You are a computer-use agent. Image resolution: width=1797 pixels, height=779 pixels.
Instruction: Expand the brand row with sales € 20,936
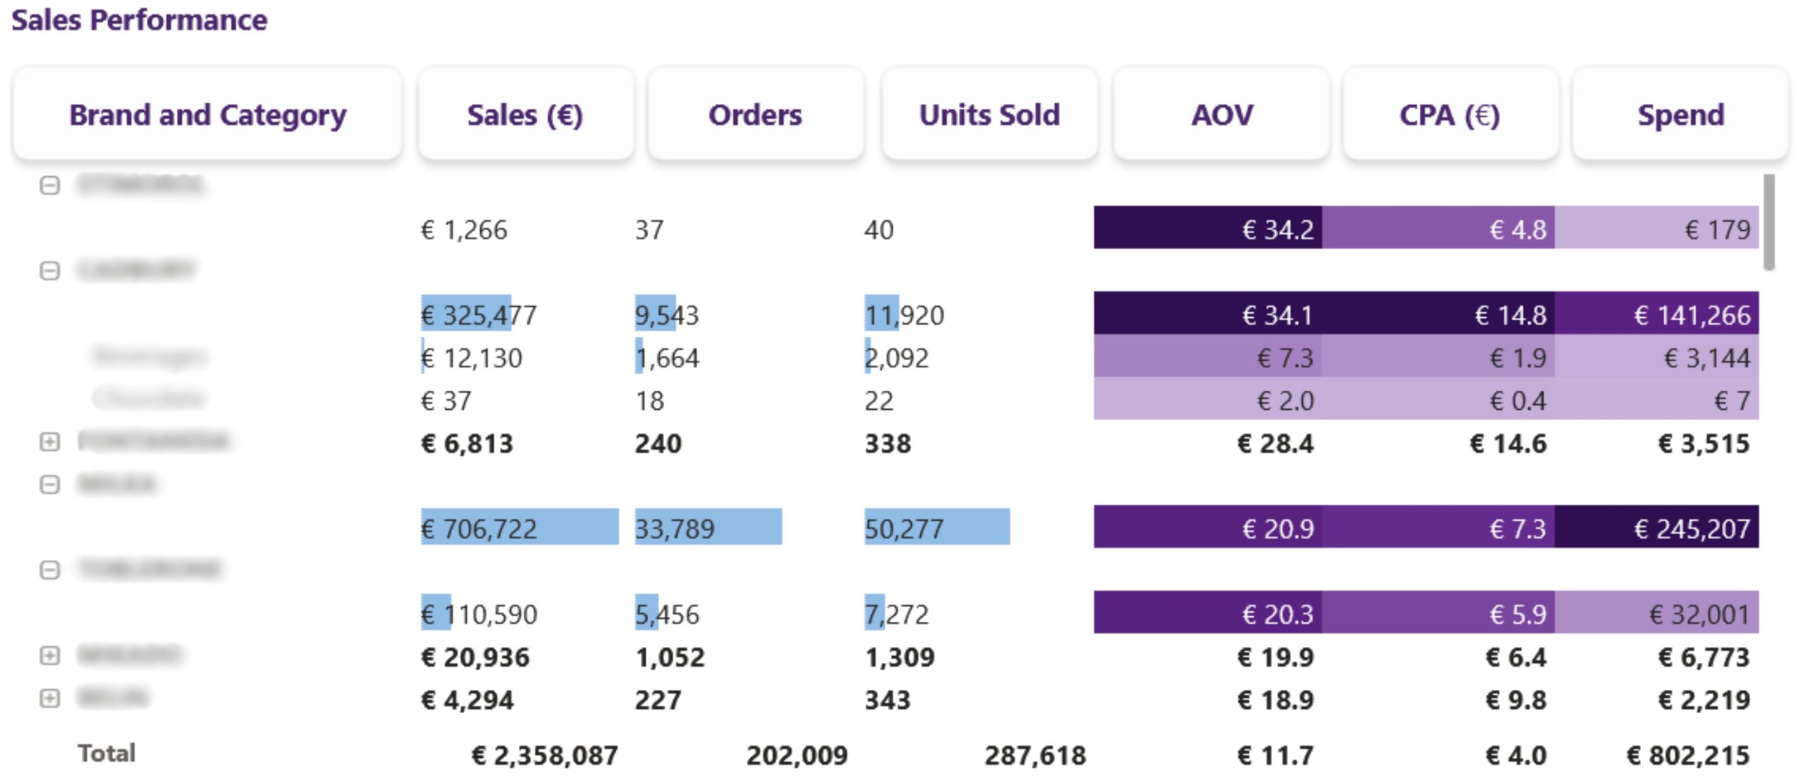pyautogui.click(x=49, y=655)
